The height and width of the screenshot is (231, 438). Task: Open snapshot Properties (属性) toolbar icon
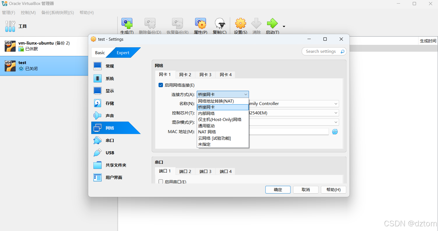tap(201, 23)
